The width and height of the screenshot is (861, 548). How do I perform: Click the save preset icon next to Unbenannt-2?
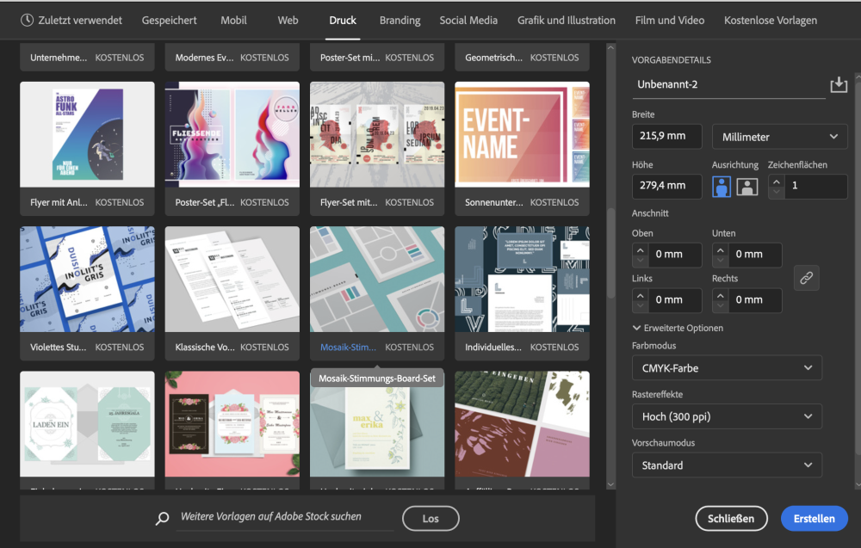pos(839,84)
